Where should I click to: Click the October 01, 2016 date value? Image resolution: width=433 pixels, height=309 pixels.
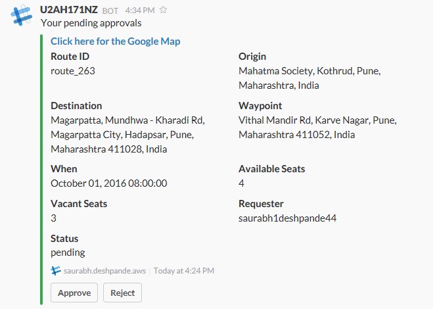tap(109, 183)
